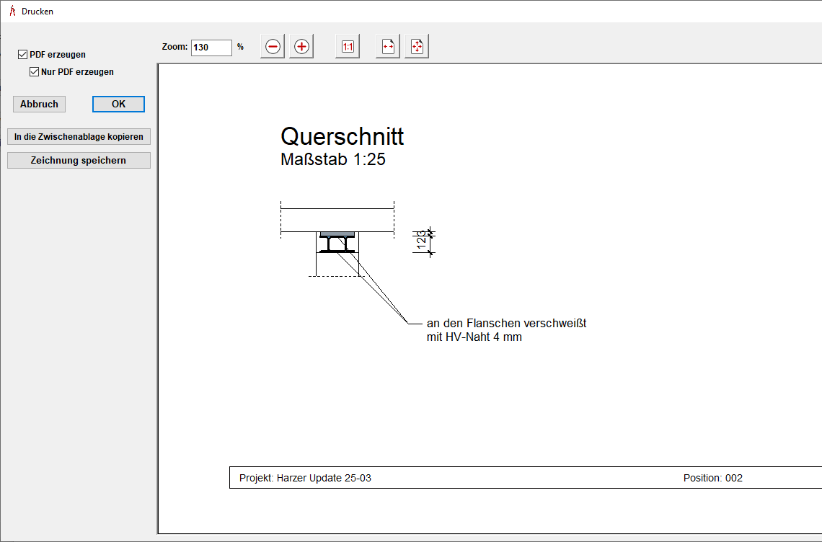Click the app icon in the title bar

(x=12, y=12)
